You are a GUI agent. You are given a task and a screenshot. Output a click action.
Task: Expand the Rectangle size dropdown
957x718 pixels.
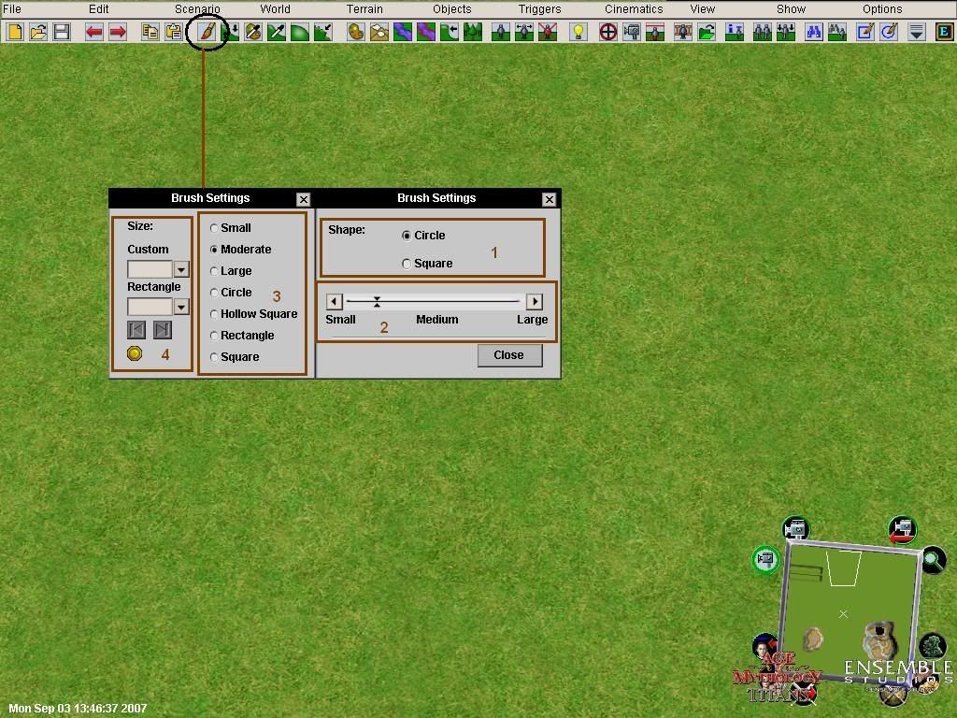coord(181,307)
